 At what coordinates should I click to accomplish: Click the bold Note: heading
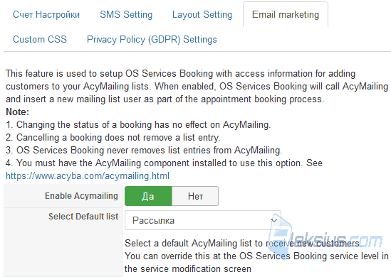click(x=18, y=112)
